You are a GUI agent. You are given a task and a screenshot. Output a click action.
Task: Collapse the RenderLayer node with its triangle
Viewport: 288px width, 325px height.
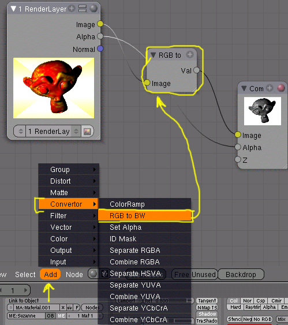click(13, 9)
